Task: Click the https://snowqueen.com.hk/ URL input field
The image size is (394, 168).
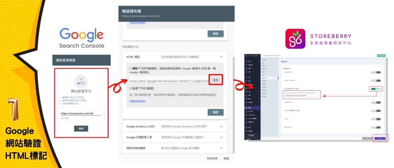Action: coord(81,114)
